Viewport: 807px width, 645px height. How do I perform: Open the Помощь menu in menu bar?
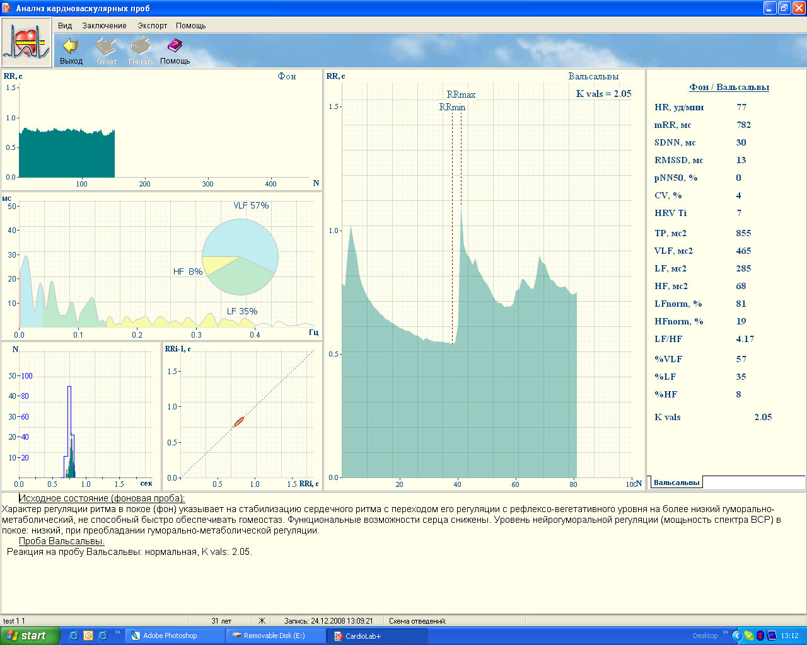190,26
